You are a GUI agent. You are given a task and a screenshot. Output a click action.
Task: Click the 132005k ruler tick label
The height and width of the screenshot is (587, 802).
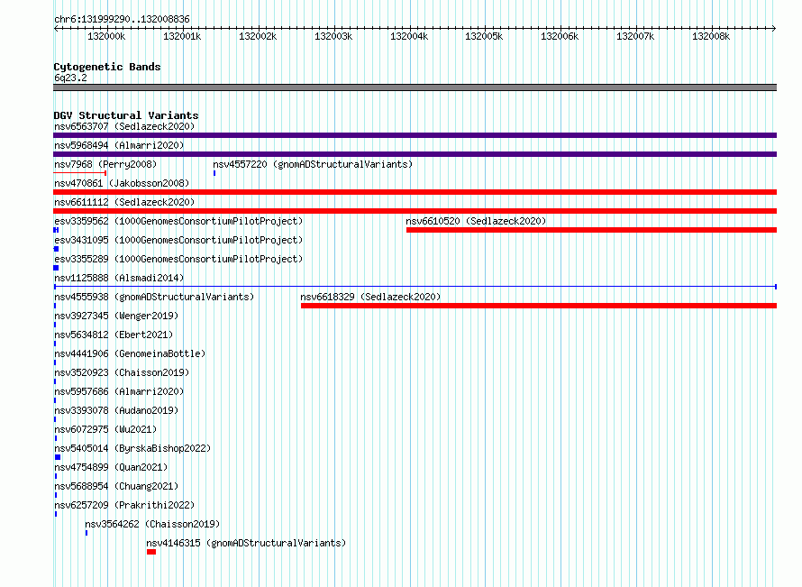[x=484, y=36]
